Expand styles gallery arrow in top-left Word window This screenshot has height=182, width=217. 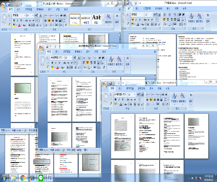pos(103,24)
